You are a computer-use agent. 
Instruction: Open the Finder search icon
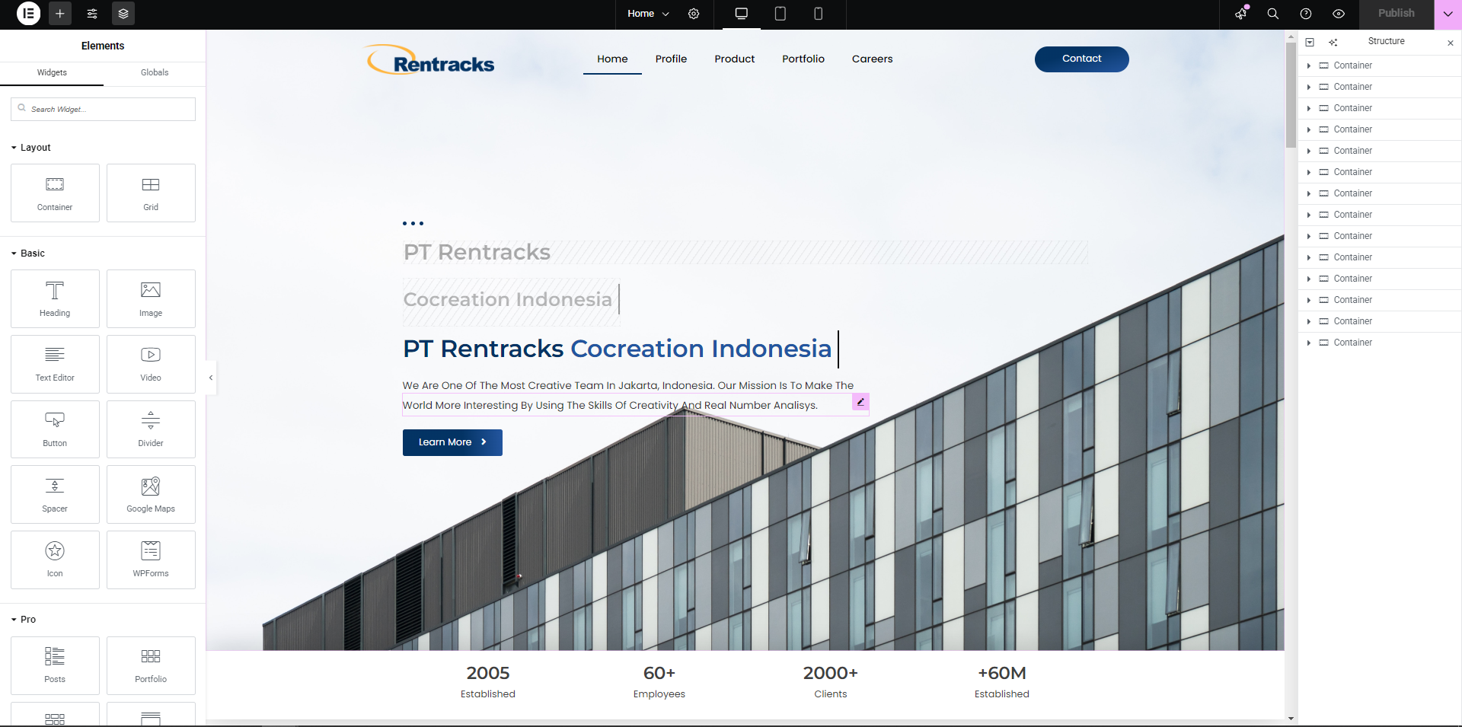[1272, 14]
